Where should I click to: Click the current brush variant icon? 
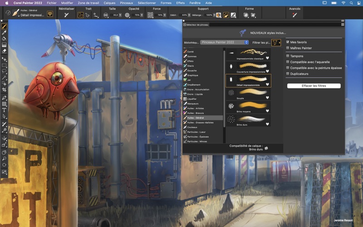15,13
